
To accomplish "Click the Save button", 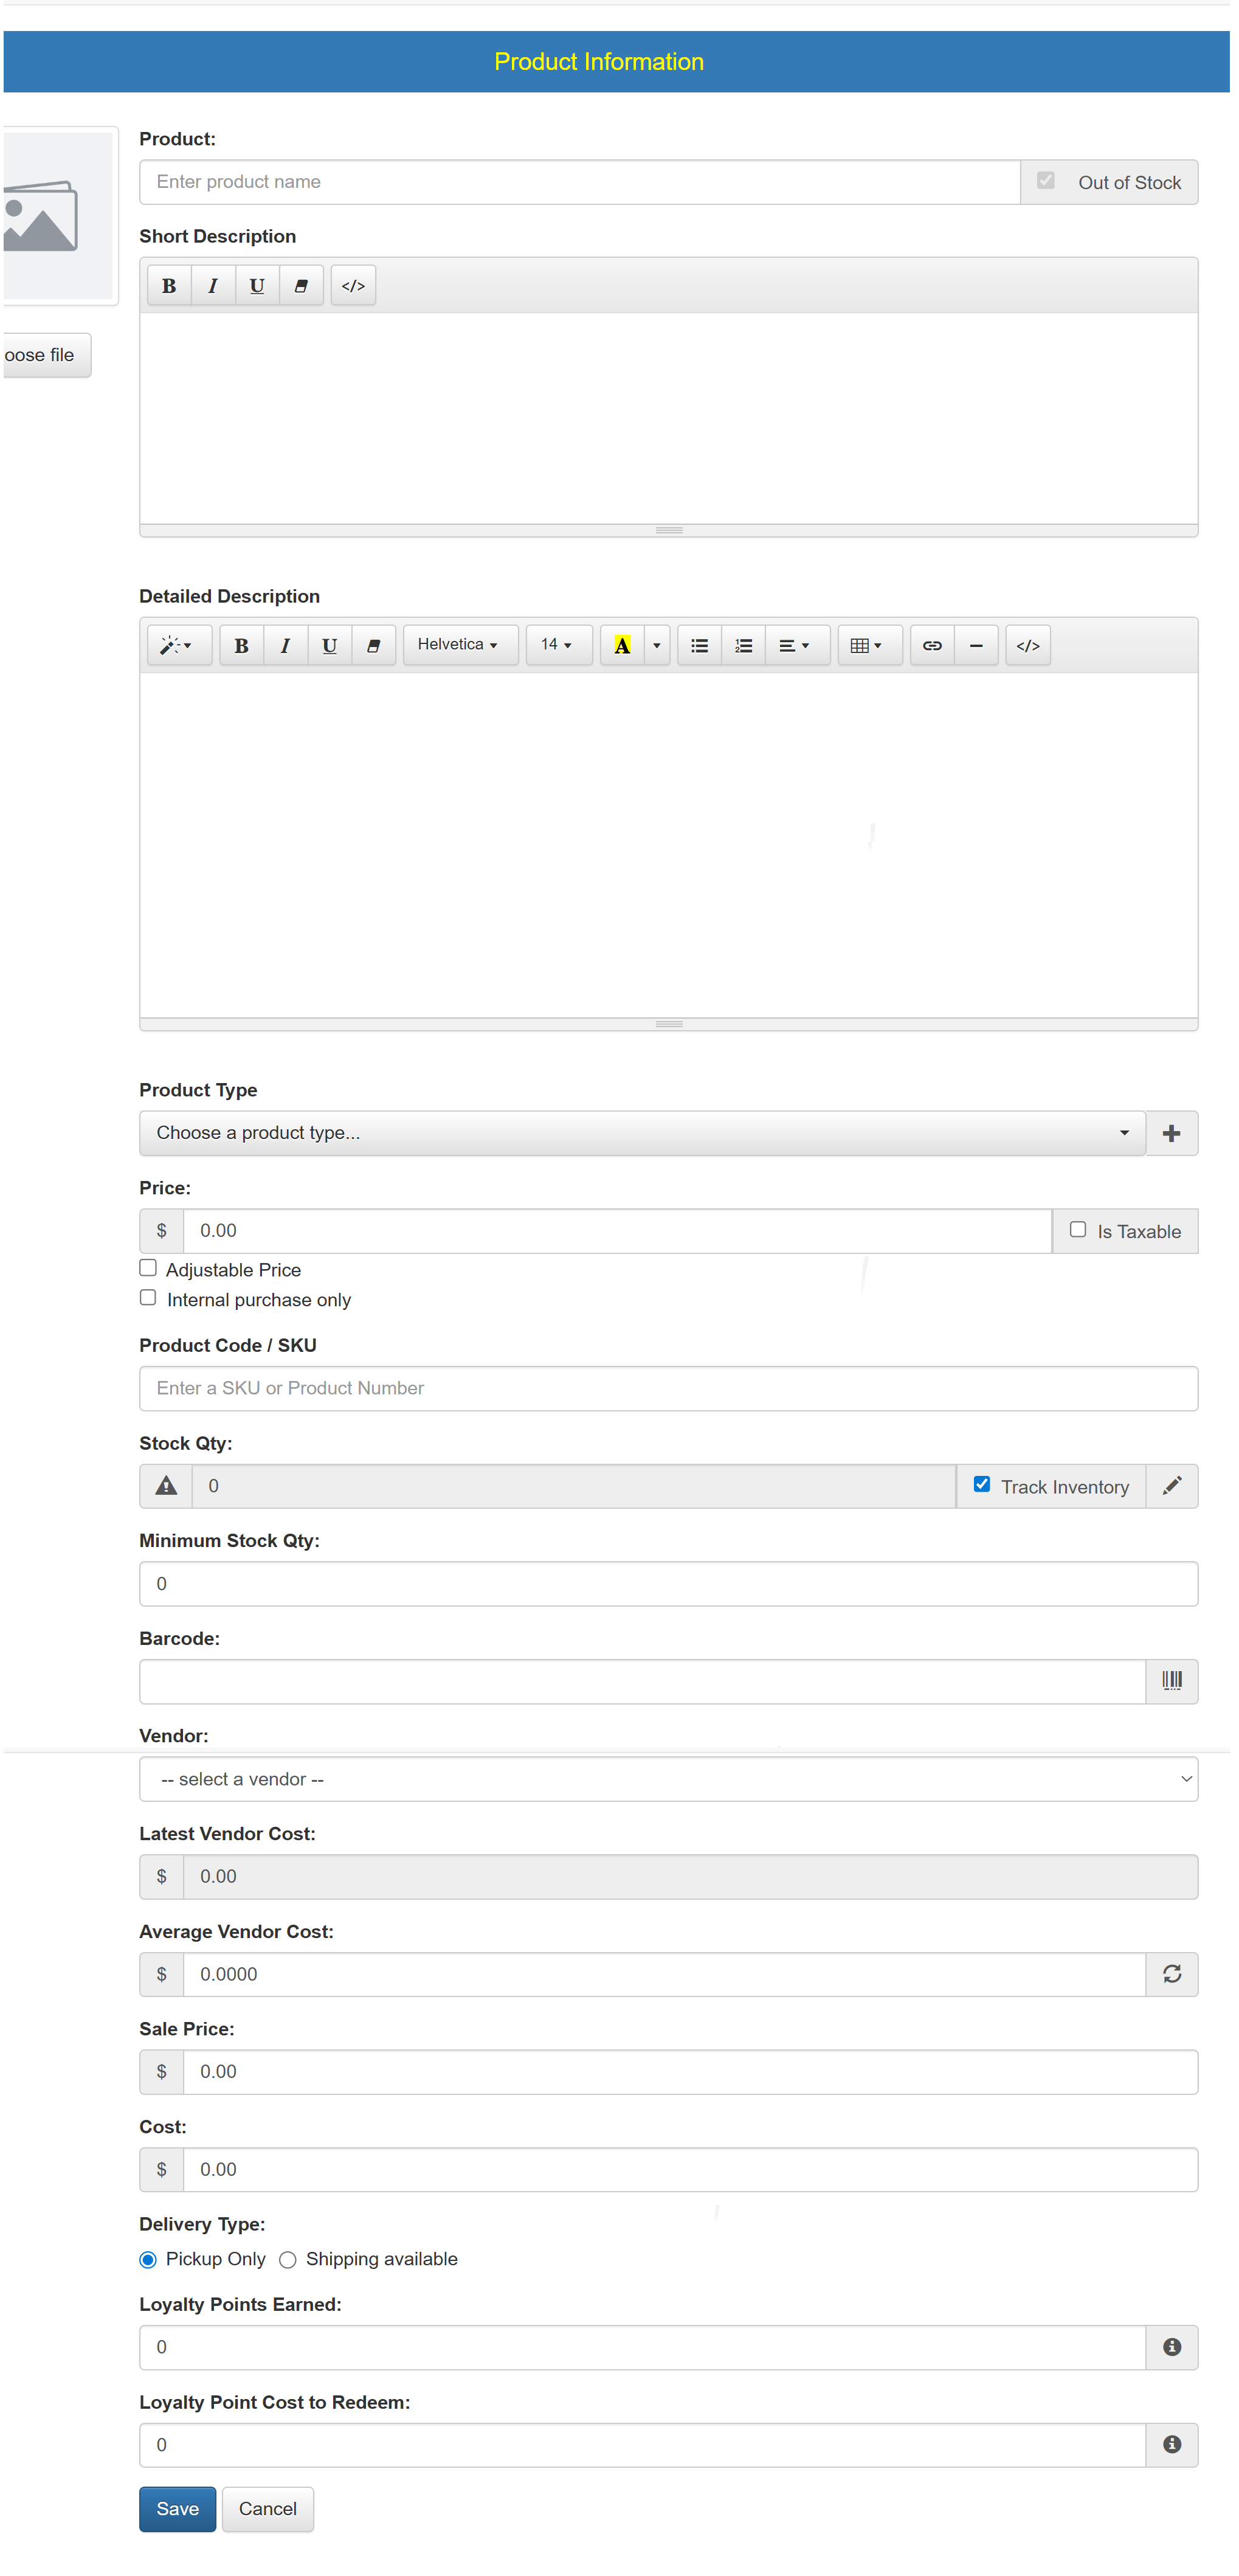I will [x=177, y=2509].
